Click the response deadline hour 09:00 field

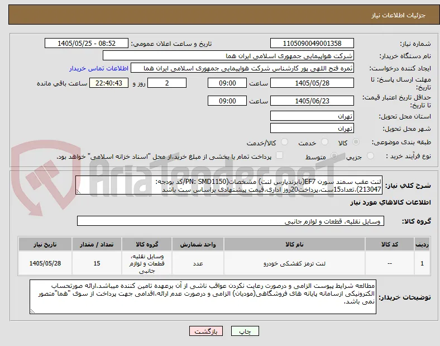[x=227, y=83]
